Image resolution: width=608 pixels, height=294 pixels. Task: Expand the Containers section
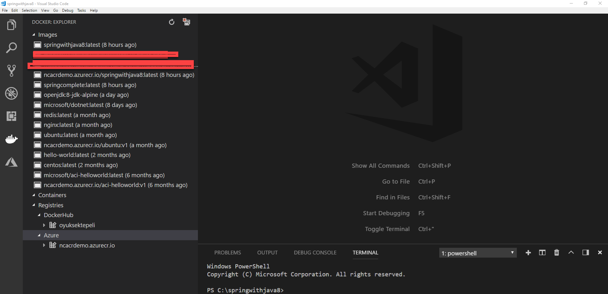(x=34, y=195)
